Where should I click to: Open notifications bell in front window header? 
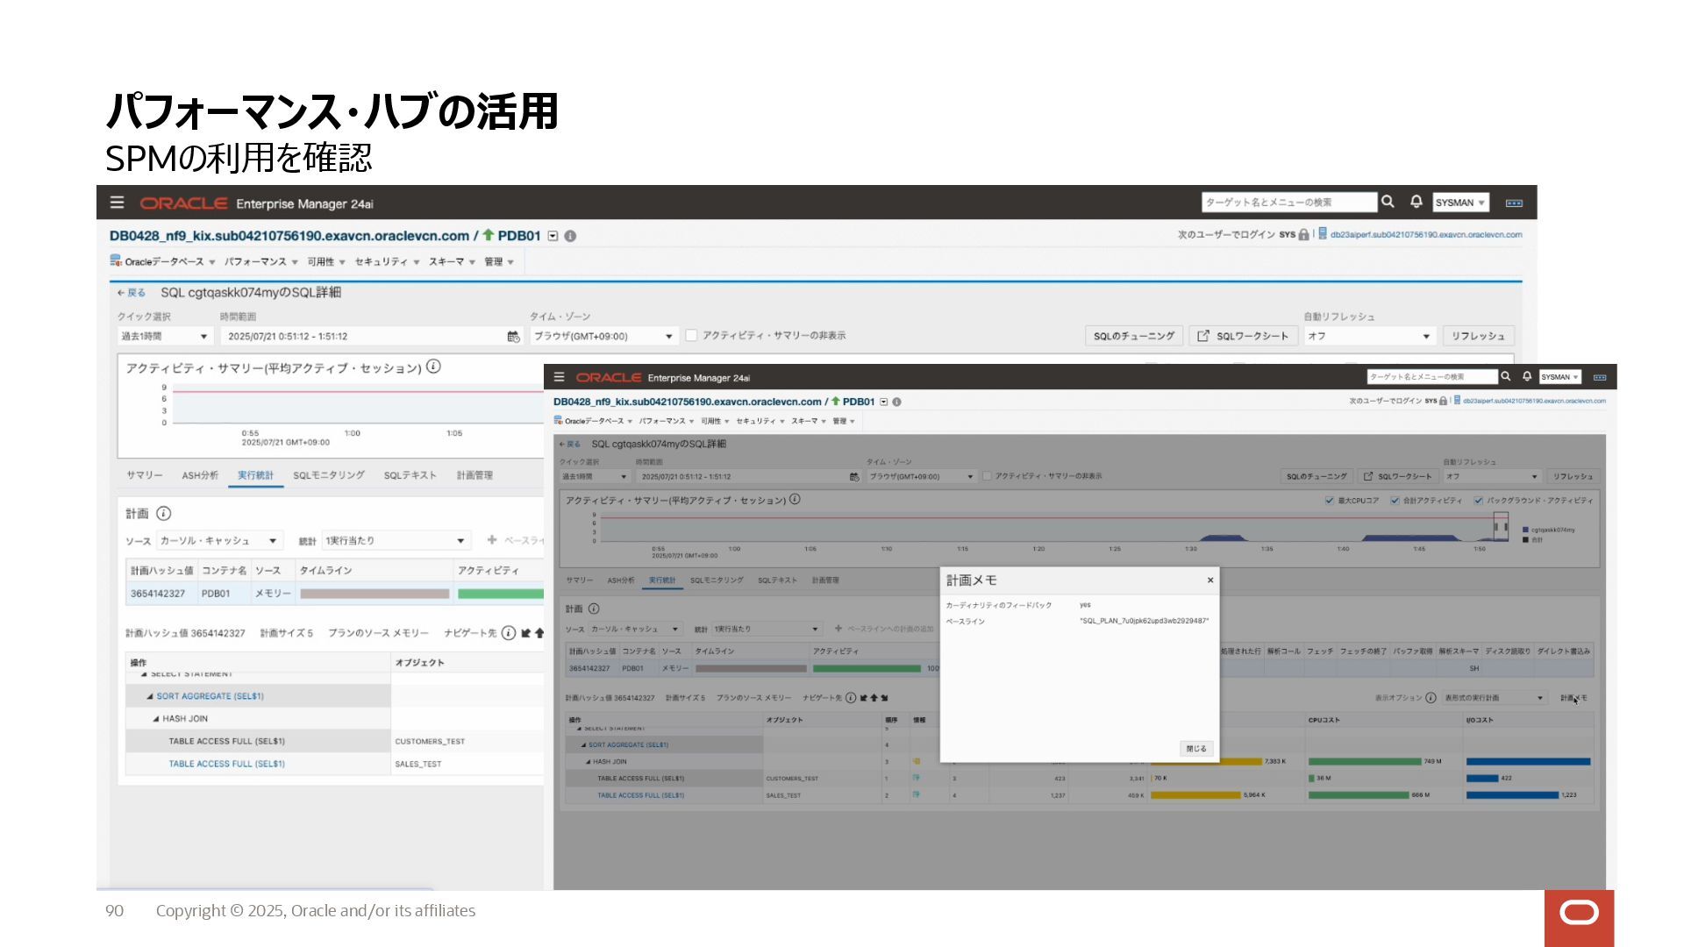(1527, 376)
